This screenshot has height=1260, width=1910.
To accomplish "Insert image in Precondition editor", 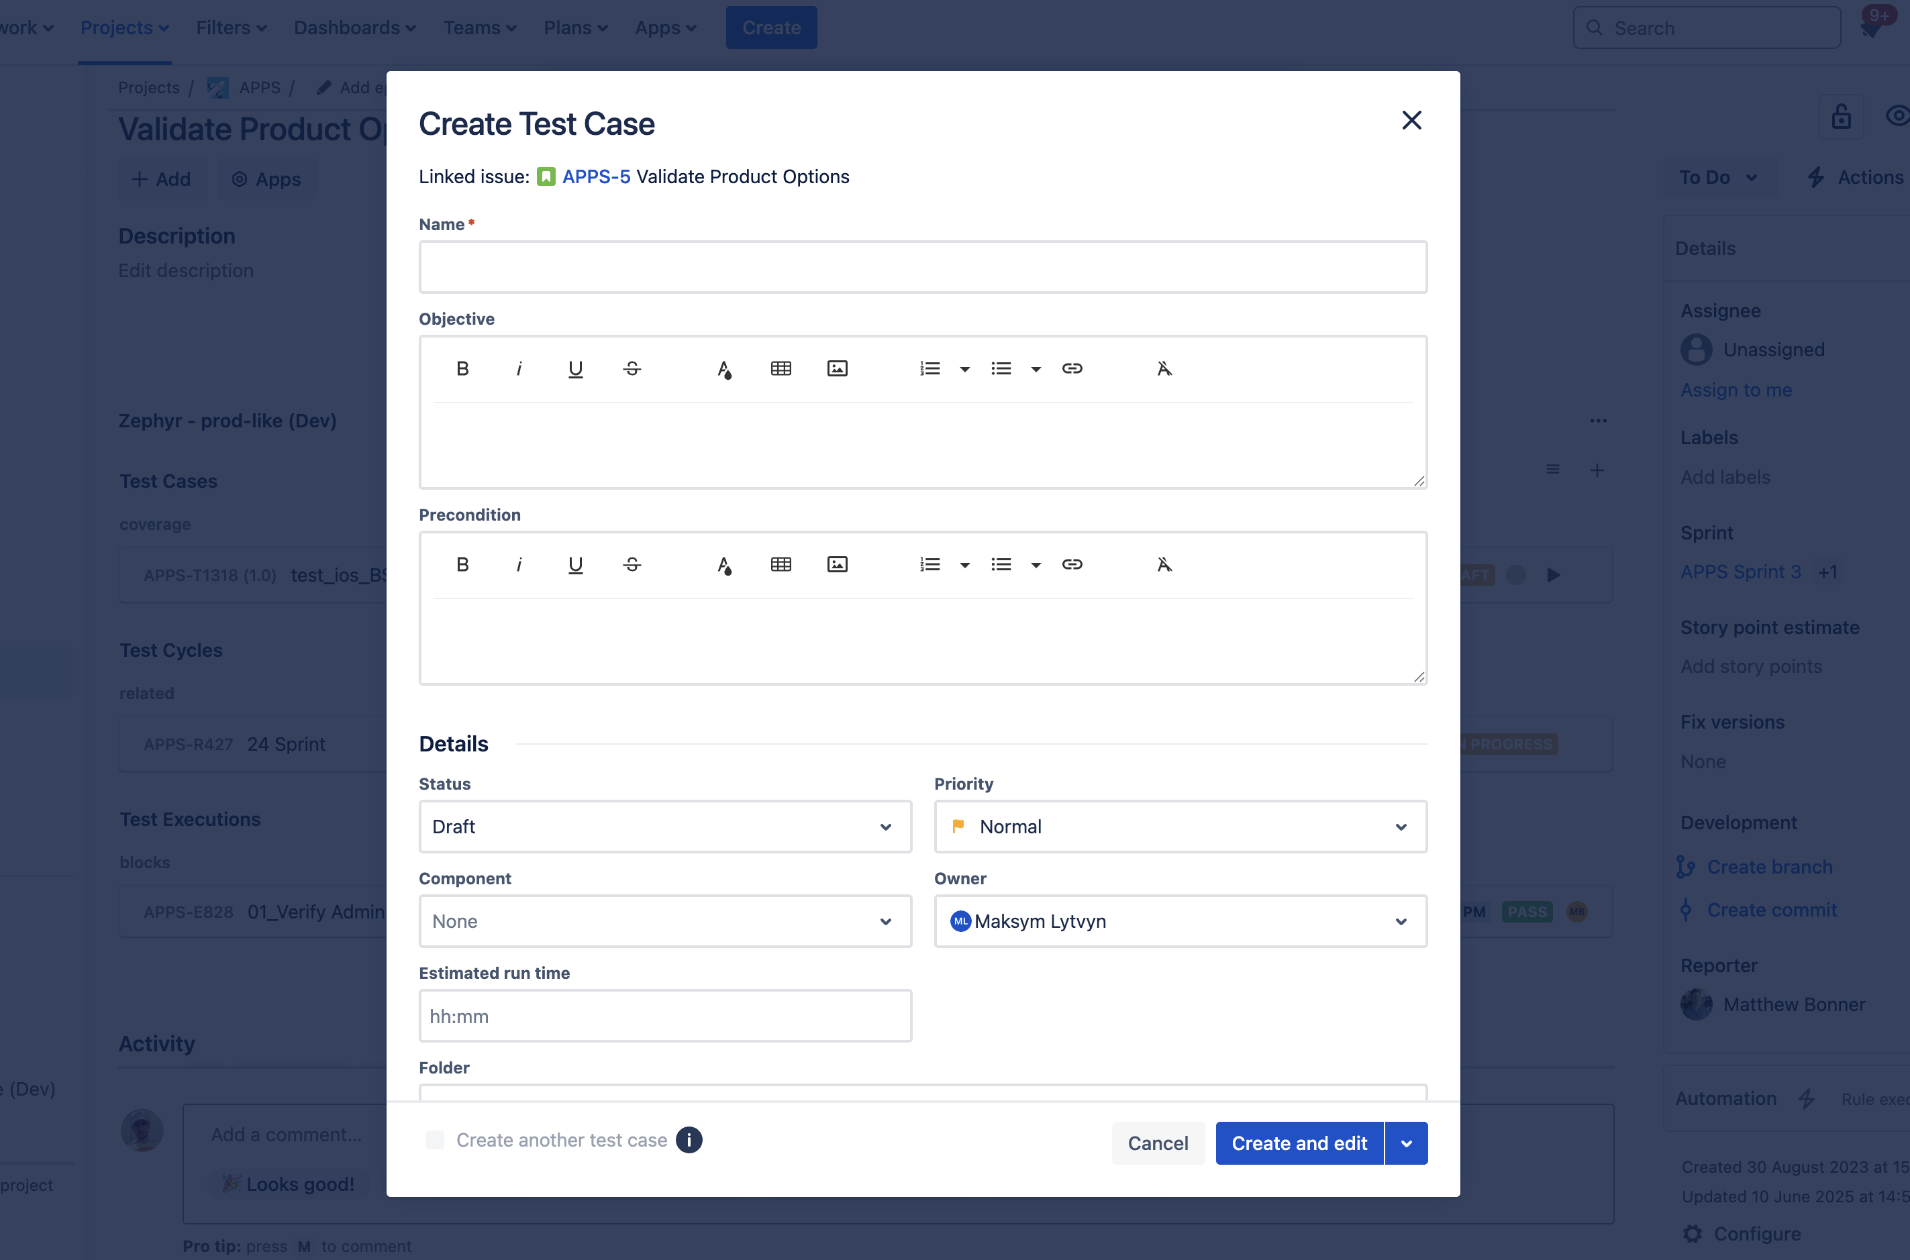I will pos(837,565).
